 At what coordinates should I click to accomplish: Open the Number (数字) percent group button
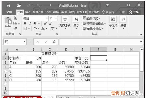click(x=76, y=23)
